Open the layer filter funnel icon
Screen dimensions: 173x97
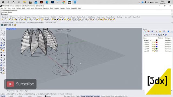159,35
